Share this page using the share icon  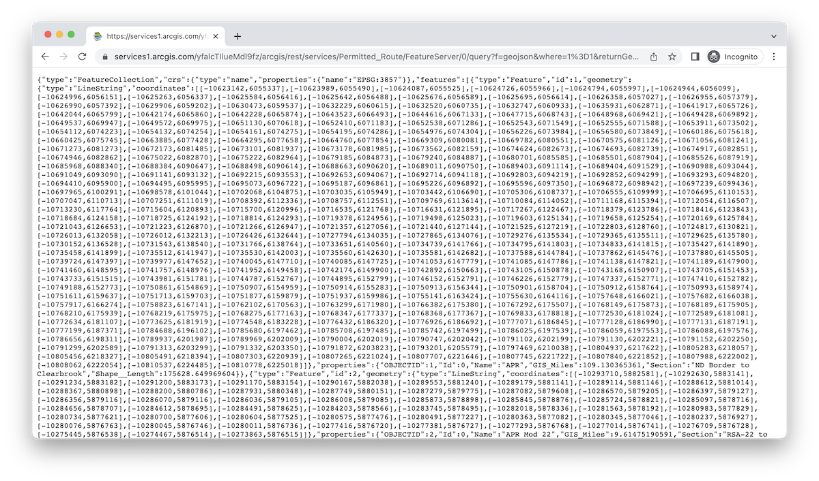pos(654,57)
